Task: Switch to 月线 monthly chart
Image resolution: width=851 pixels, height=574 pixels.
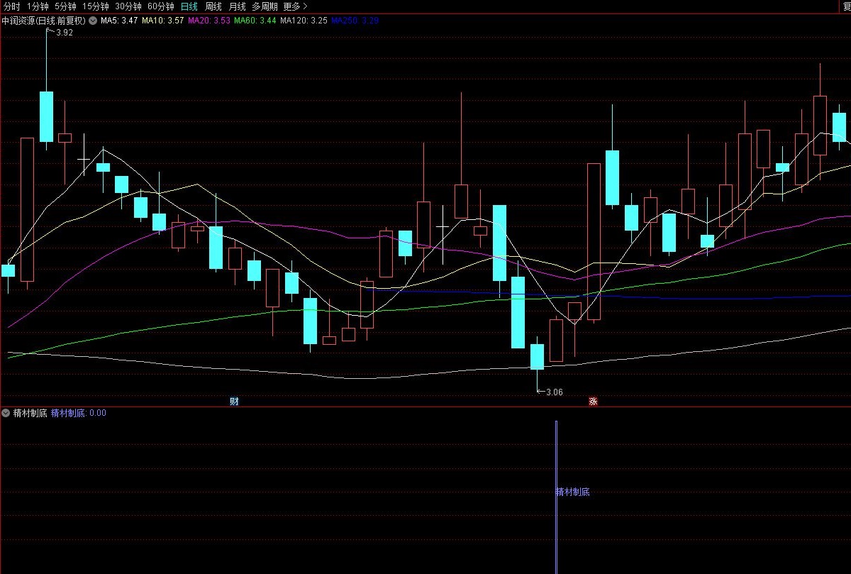Action: pos(237,6)
